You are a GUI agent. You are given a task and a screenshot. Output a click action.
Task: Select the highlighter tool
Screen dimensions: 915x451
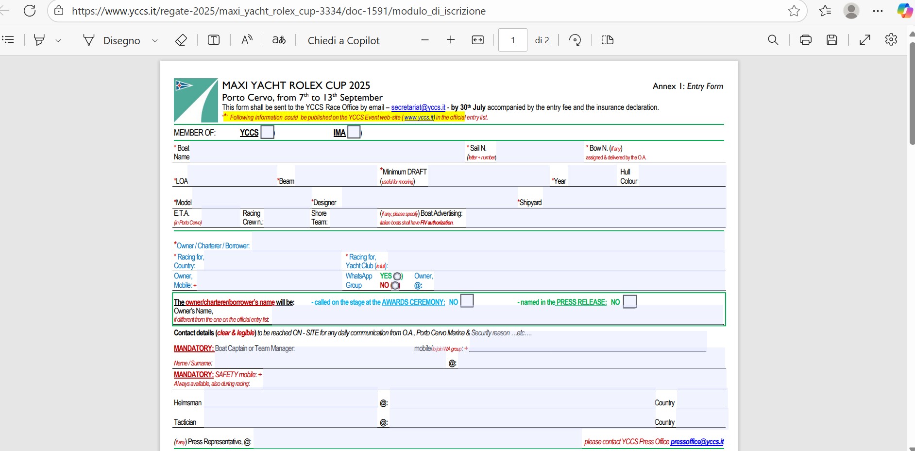[x=39, y=40]
